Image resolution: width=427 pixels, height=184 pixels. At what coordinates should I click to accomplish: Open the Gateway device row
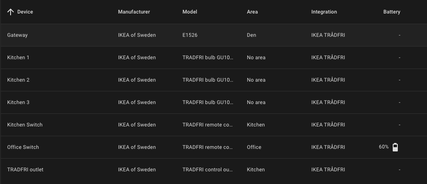[17, 35]
